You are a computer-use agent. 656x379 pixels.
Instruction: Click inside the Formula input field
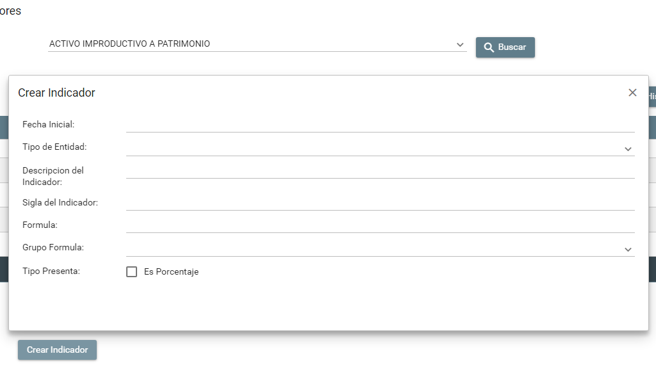pyautogui.click(x=380, y=224)
